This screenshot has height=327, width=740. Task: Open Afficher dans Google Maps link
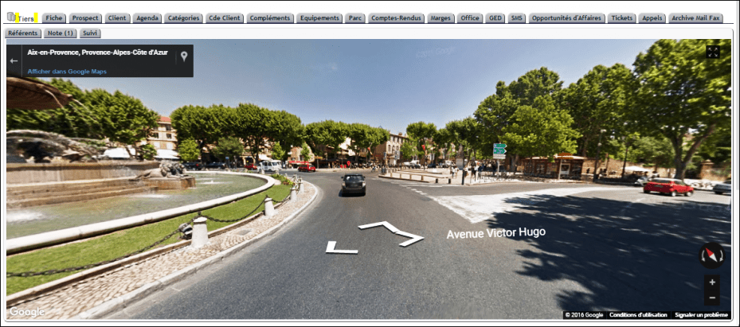[x=67, y=72]
